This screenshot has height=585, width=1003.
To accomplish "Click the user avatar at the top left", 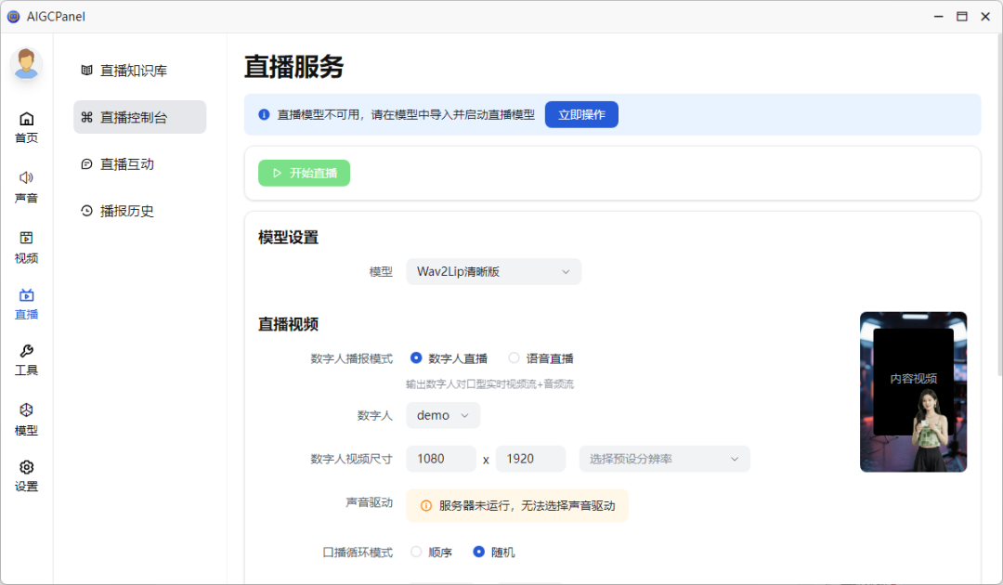I will pos(26,65).
